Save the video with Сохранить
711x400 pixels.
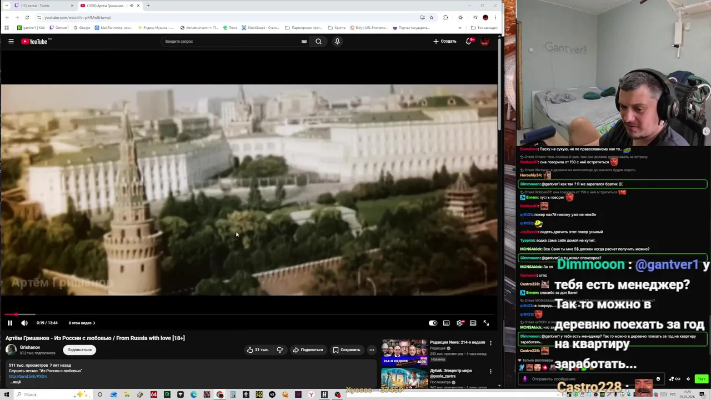click(x=347, y=349)
